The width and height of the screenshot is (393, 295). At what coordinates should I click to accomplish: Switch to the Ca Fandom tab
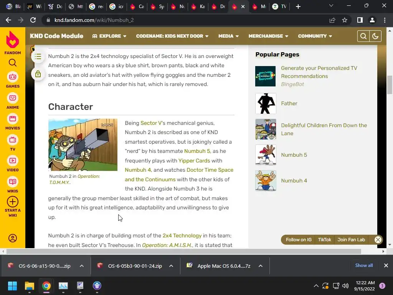tap(137, 7)
